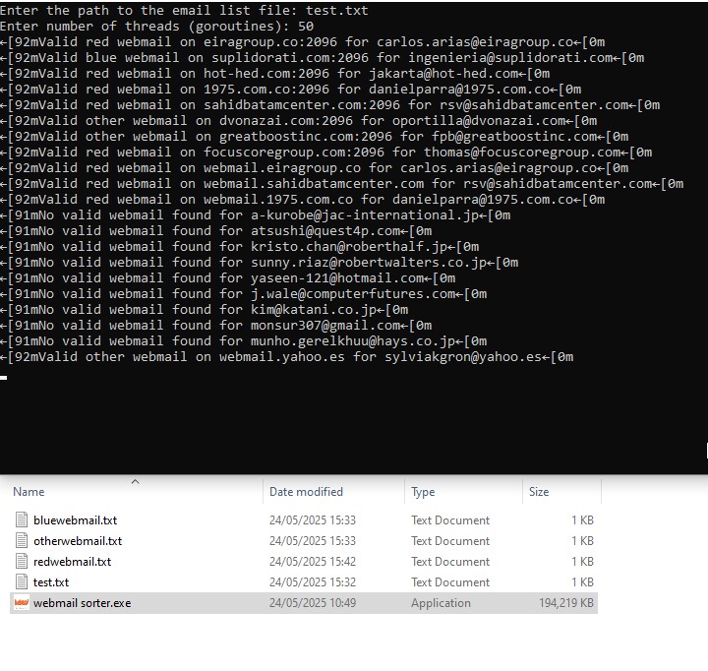Select the webmail sorter.exe application icon
This screenshot has width=708, height=671.
click(x=22, y=603)
